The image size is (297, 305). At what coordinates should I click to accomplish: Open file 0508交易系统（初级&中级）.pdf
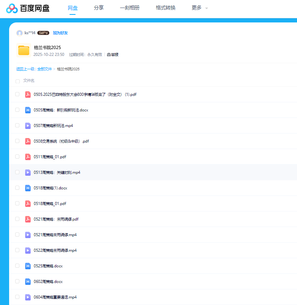coord(61,141)
